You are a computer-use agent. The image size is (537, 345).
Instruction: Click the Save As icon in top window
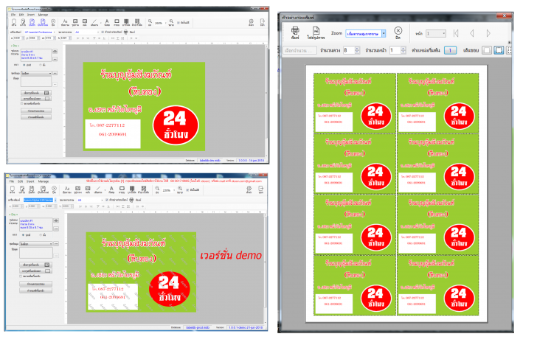(x=43, y=22)
